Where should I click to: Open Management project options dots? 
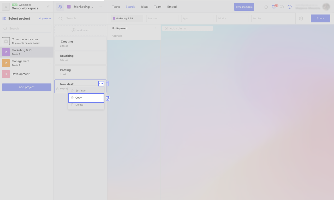tap(49, 63)
